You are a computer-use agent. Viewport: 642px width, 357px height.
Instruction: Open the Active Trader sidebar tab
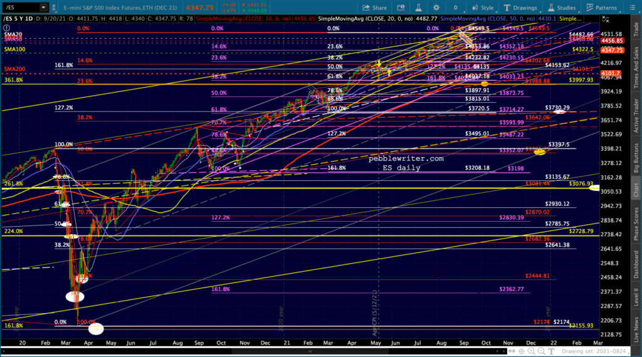[x=636, y=116]
